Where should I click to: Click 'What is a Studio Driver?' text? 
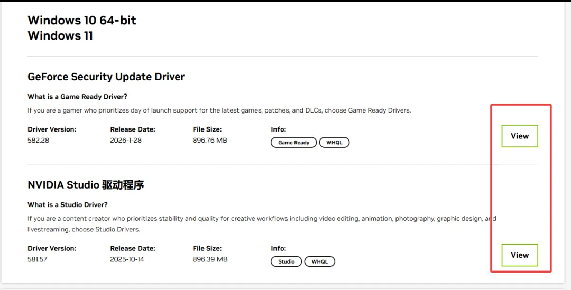point(68,205)
